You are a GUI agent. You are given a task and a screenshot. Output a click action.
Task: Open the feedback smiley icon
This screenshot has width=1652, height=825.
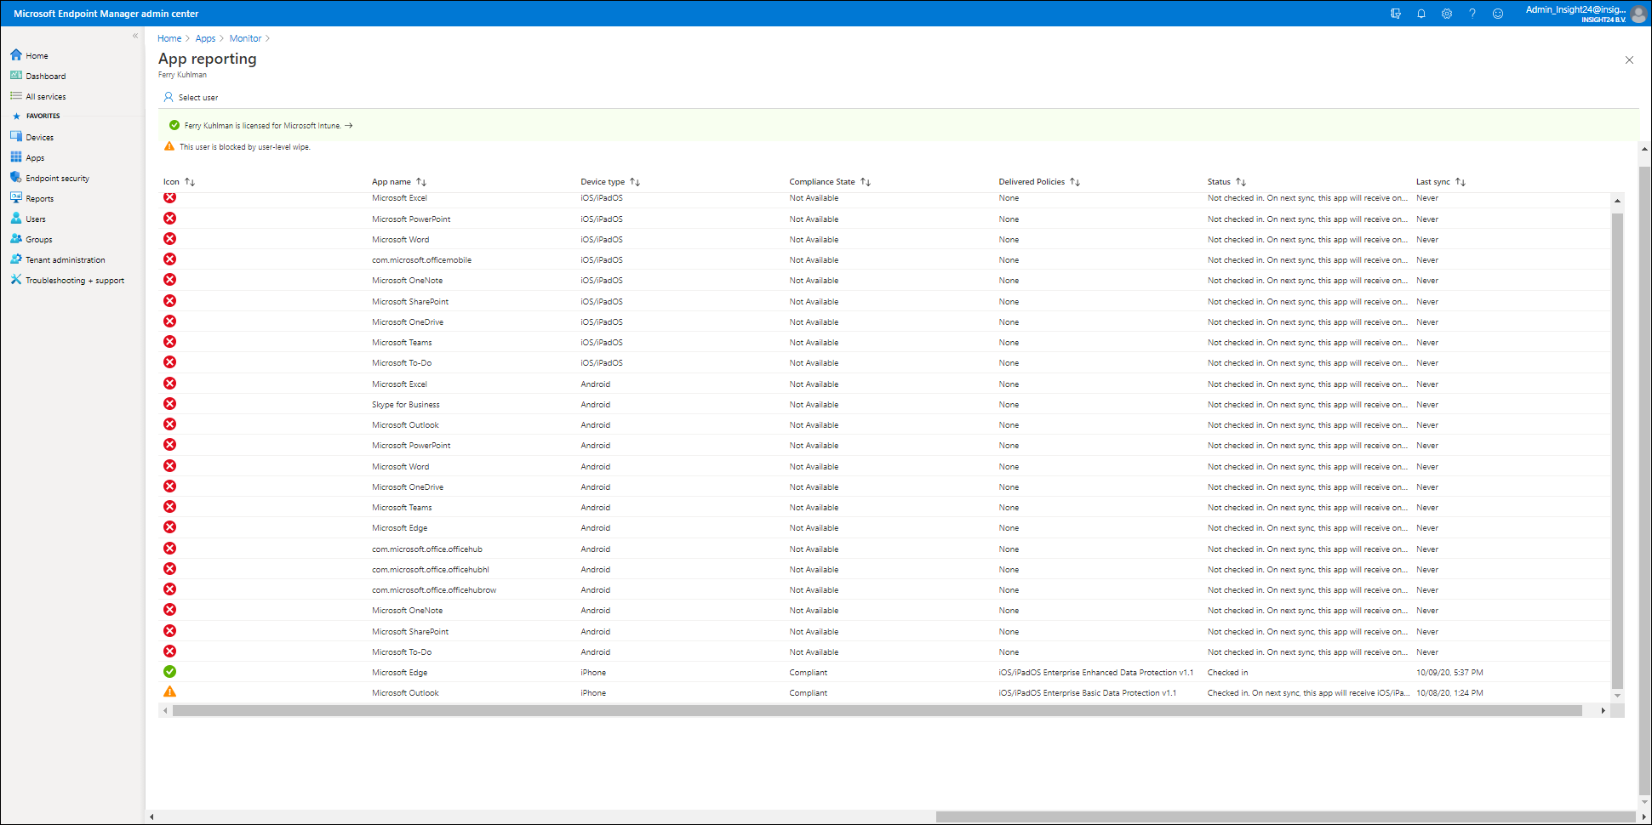[x=1498, y=14]
